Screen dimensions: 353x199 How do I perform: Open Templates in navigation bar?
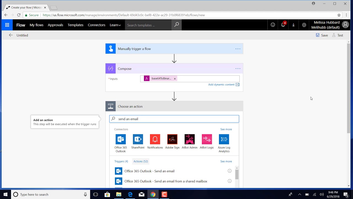click(x=76, y=25)
